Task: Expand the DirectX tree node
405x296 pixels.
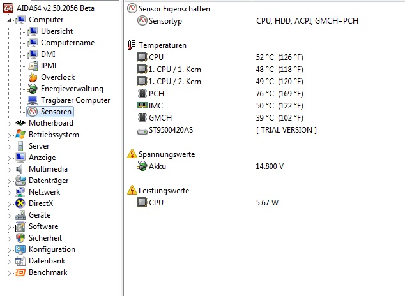Action: [9, 204]
